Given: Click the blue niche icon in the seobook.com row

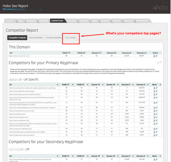Looking at the screenshot, I should (154, 91).
